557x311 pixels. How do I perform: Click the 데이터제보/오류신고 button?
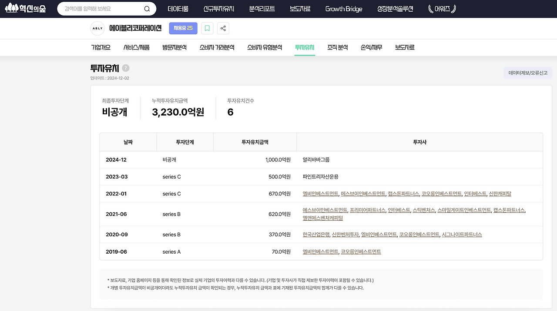point(528,73)
